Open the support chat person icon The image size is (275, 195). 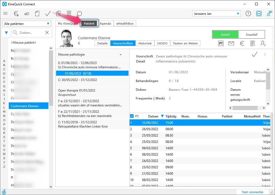point(269,13)
